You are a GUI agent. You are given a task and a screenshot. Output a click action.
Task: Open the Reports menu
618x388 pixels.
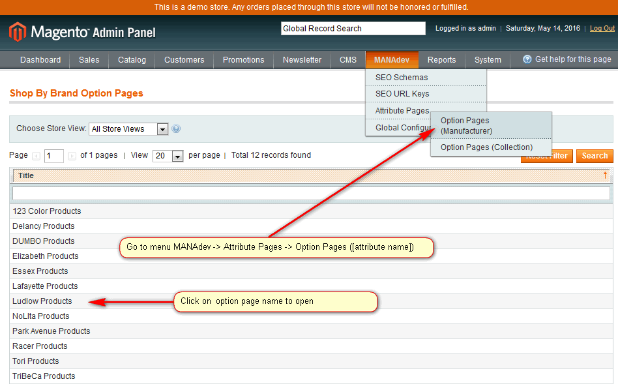coord(441,60)
